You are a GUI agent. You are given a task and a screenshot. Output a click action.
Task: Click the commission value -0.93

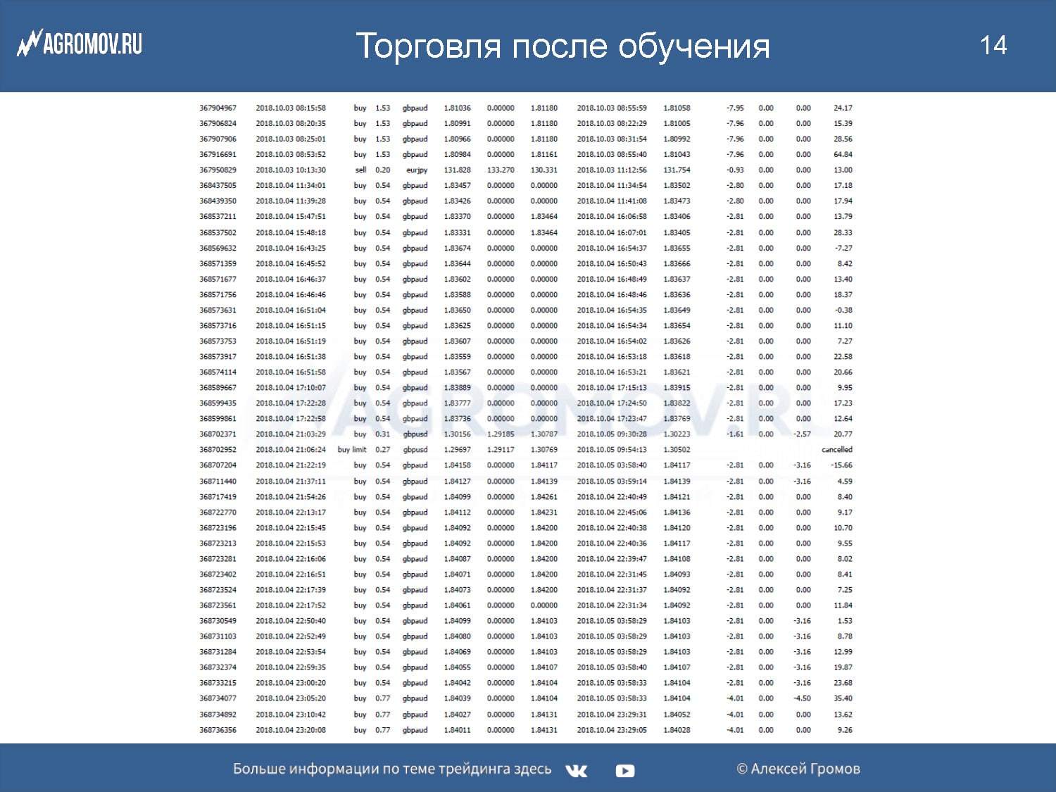click(735, 170)
